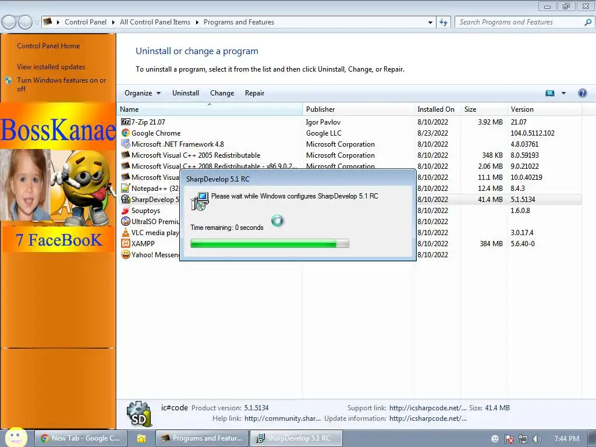Open the recent pages dropdown arrow

coord(37,23)
